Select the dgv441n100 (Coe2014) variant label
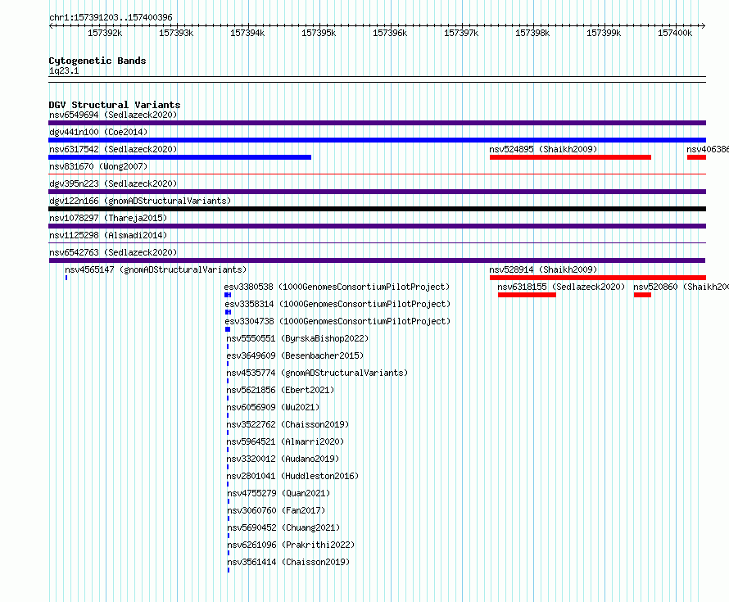 tap(98, 132)
